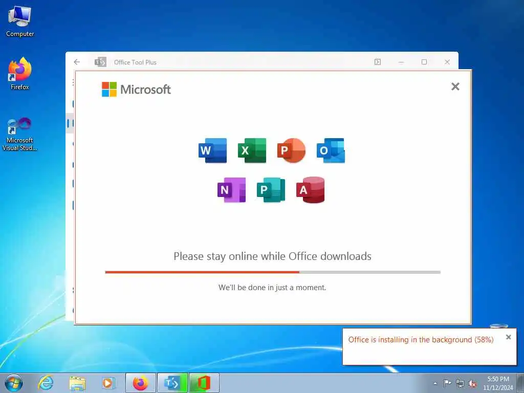The image size is (524, 393).
Task: Select the Microsoft Visual Studio desktop shortcut
Action: tap(20, 134)
